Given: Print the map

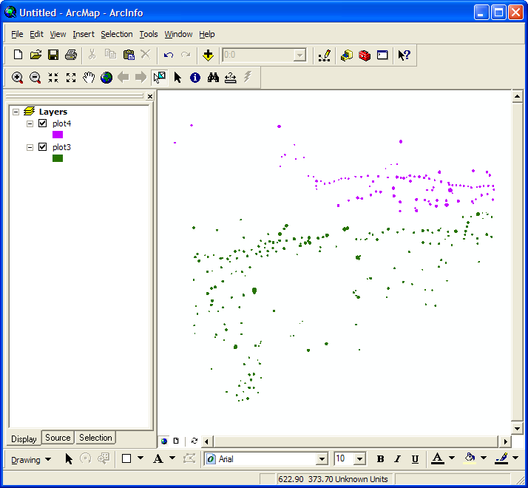Looking at the screenshot, I should click(71, 55).
